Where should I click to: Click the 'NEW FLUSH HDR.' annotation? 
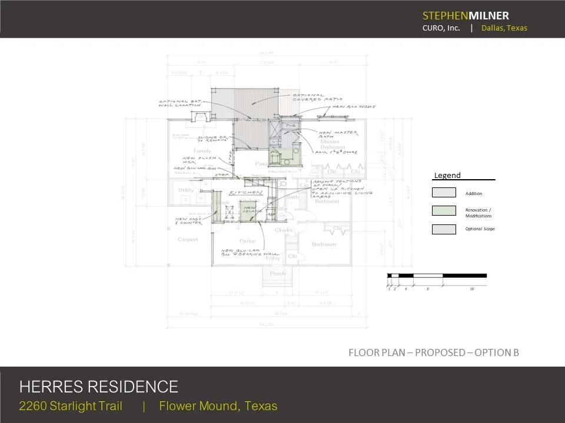tap(200, 160)
